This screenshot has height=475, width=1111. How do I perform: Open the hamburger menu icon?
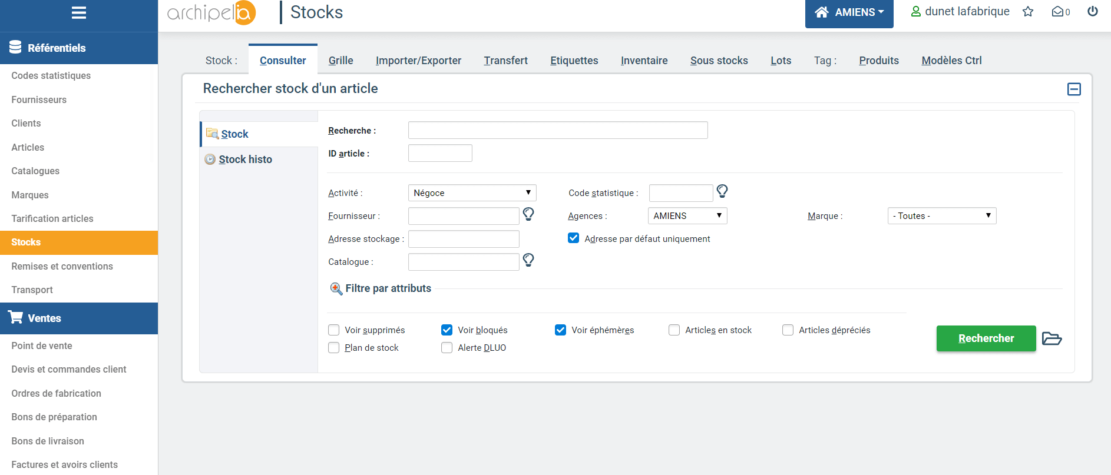pyautogui.click(x=79, y=13)
